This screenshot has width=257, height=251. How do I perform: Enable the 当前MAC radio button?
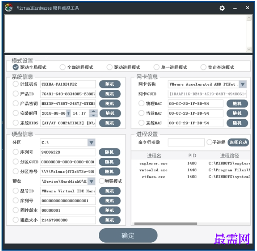pyautogui.click(x=141, y=113)
